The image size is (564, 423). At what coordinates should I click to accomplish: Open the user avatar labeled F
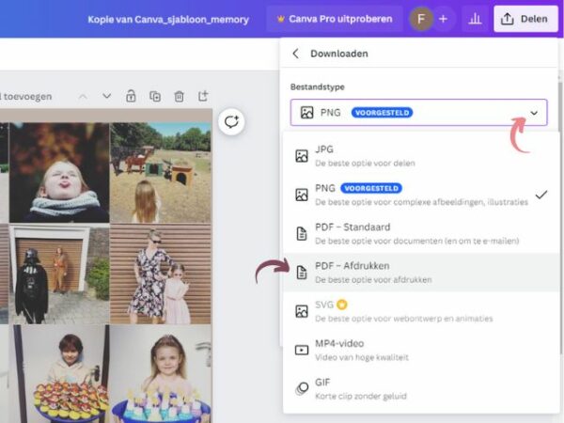coord(420,19)
